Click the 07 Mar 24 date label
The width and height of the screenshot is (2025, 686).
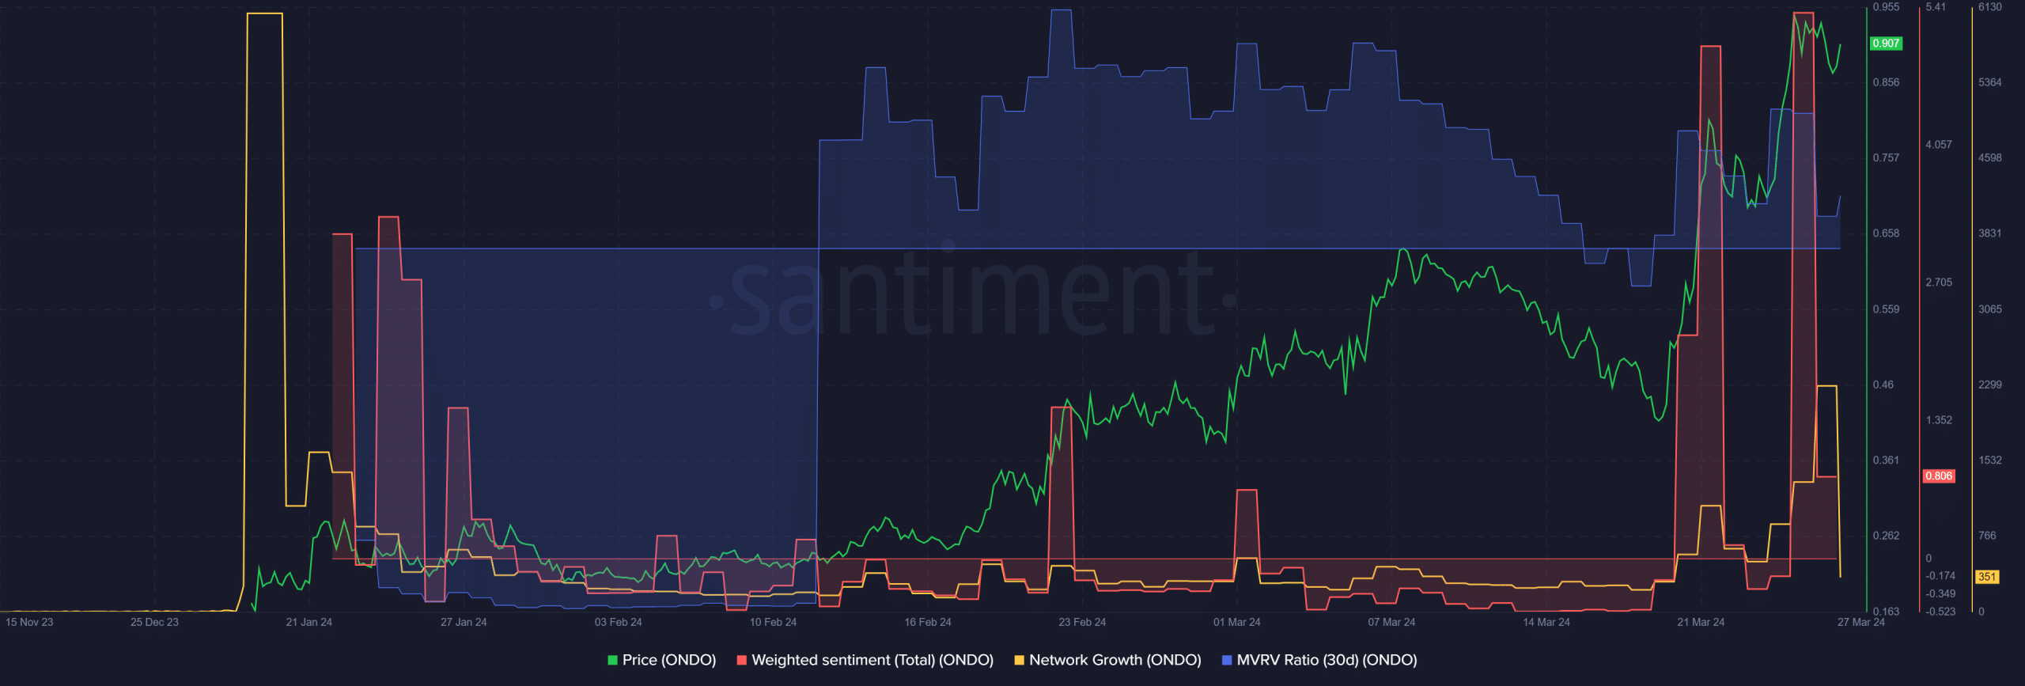pyautogui.click(x=1391, y=622)
